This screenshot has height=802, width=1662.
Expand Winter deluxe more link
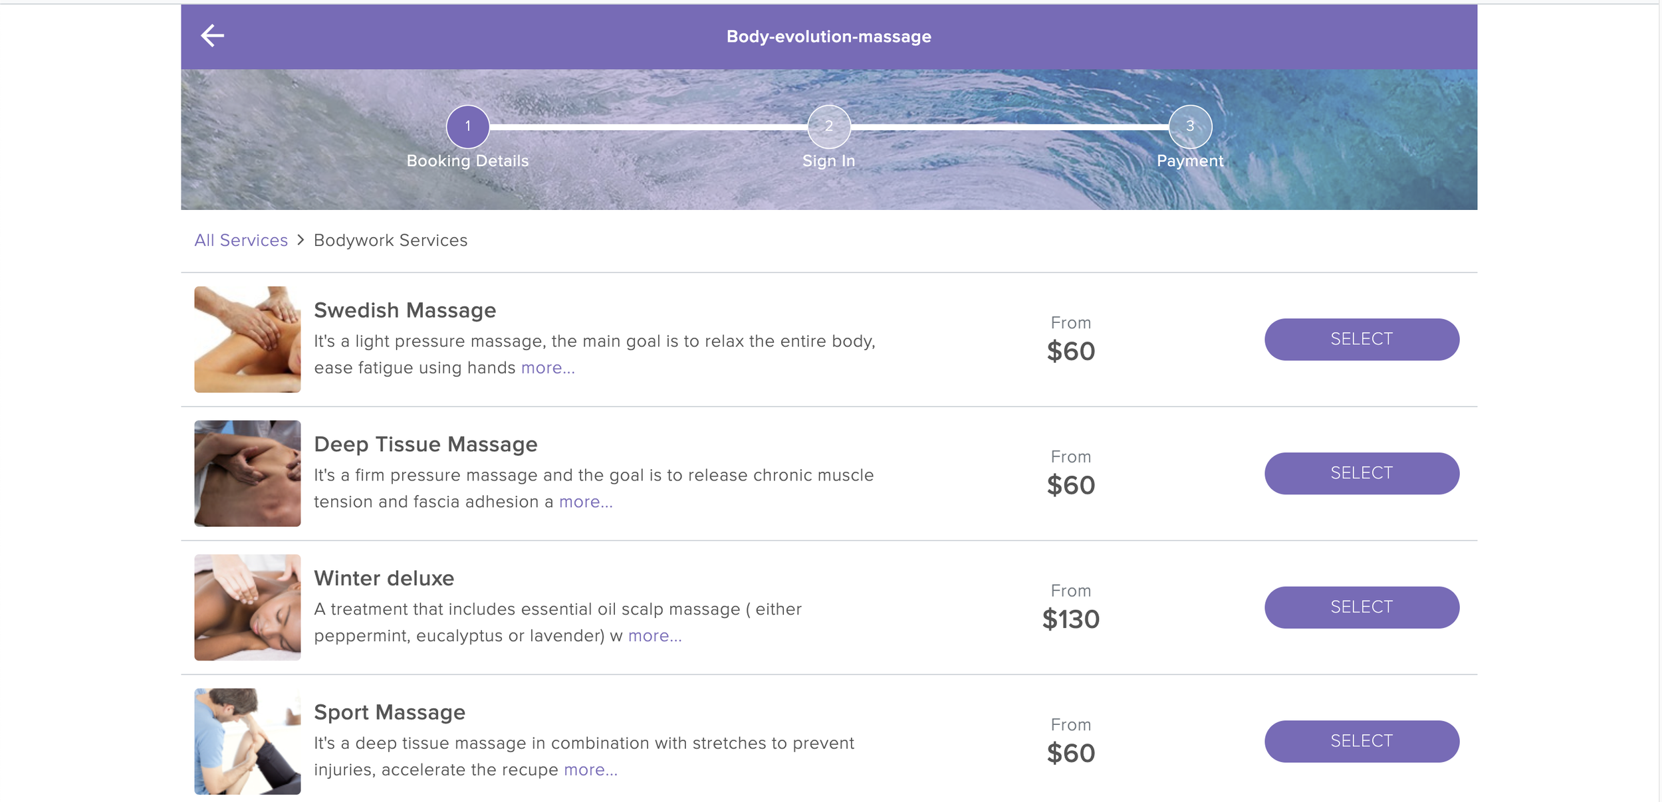click(x=655, y=636)
